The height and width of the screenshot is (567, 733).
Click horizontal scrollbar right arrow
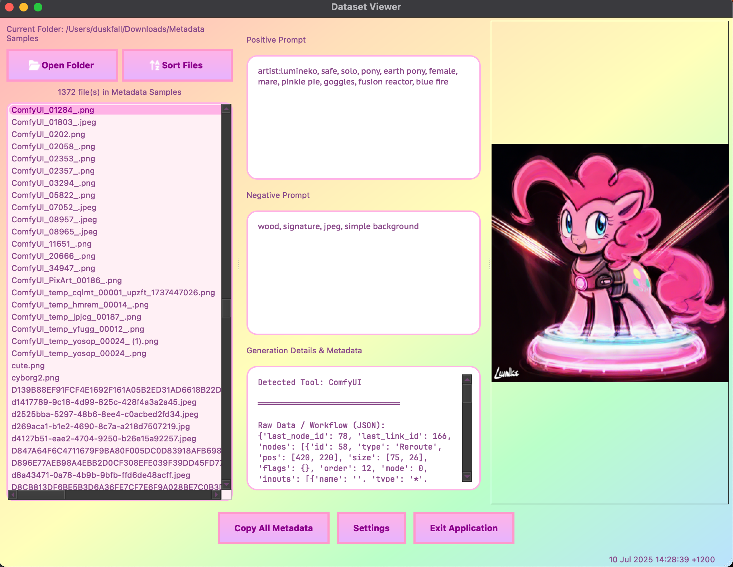tap(216, 494)
